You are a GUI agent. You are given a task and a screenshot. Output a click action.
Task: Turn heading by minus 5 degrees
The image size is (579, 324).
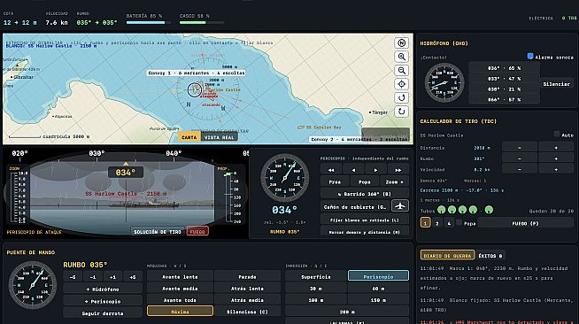73,277
